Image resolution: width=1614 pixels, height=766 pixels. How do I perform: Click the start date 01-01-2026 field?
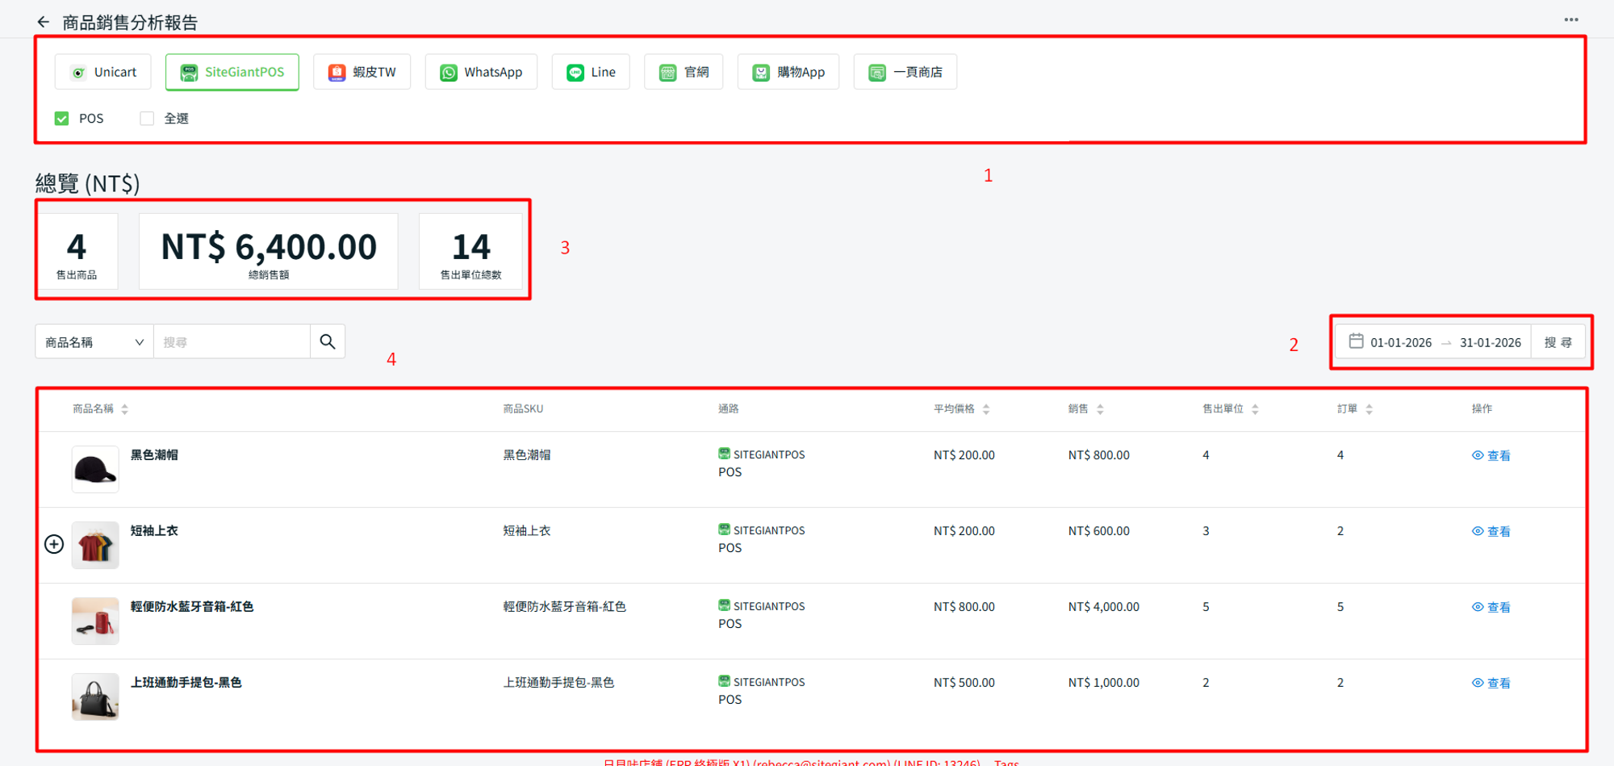click(1400, 342)
